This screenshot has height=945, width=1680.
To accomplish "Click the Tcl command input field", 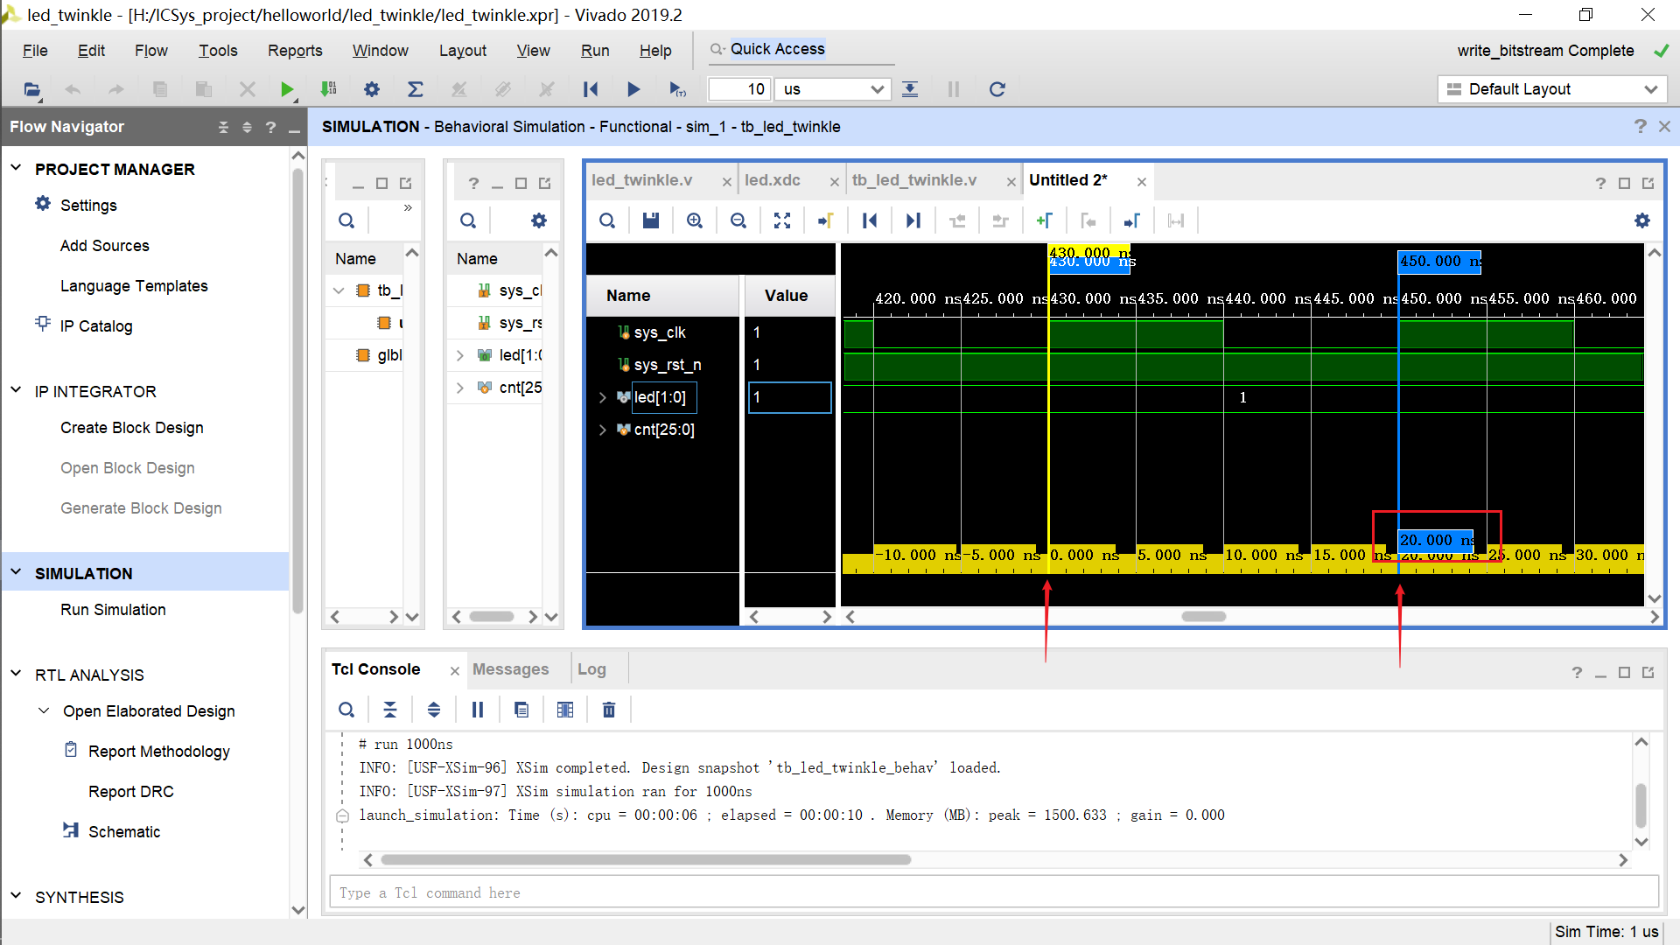I will tap(993, 892).
